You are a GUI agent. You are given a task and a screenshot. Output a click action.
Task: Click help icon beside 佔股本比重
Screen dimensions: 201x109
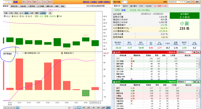[135, 34]
